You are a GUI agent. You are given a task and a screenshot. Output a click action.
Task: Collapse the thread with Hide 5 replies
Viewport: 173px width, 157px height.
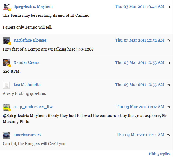tap(159, 154)
